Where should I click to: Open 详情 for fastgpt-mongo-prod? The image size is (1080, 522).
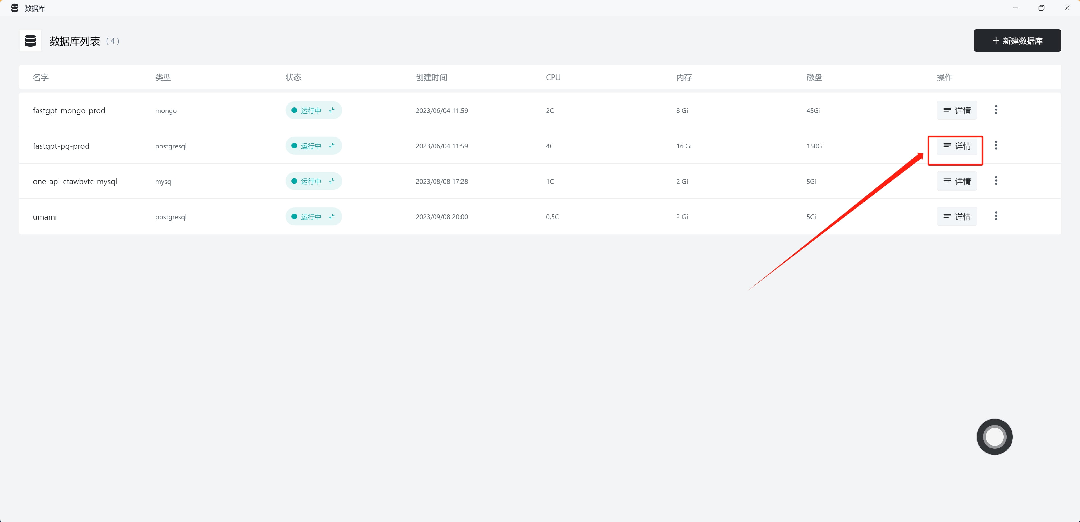point(956,110)
